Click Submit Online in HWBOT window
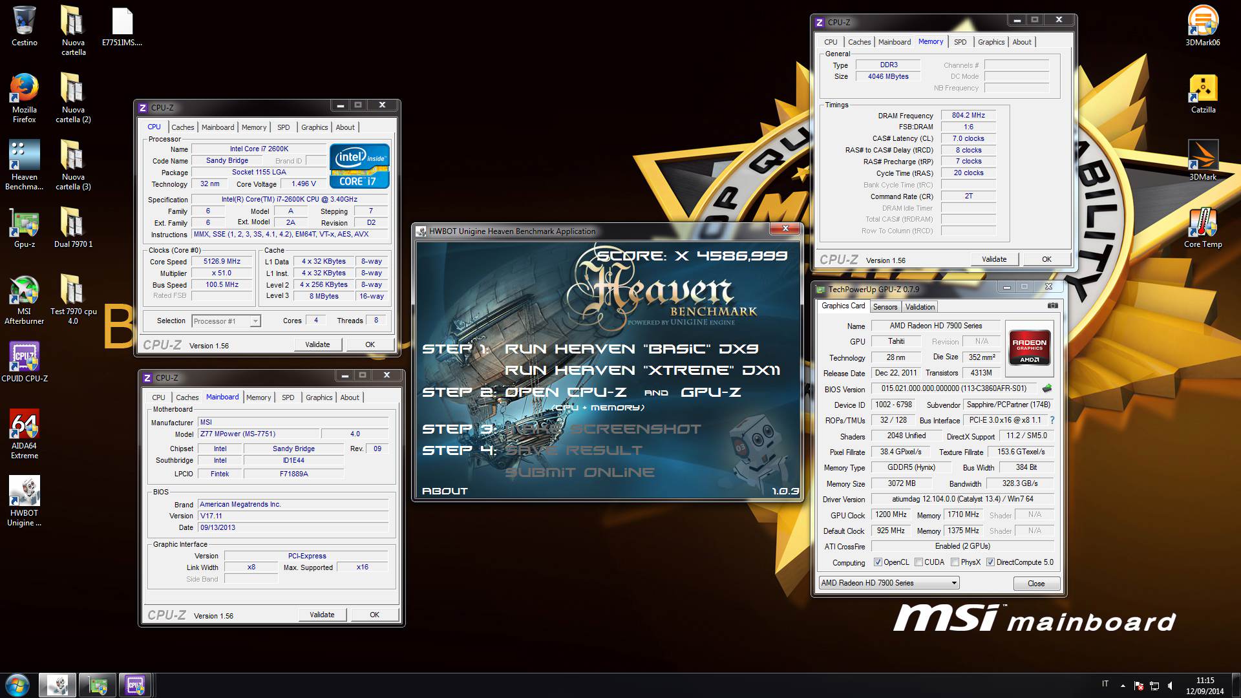1241x698 pixels. [x=580, y=472]
